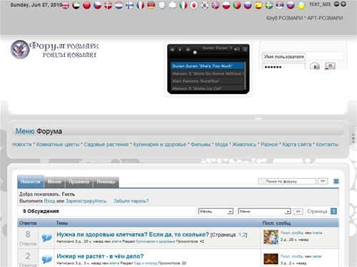This screenshot has height=267, width=357.
Task: Pick the Ukrainian flag icon
Action: pos(301,5)
